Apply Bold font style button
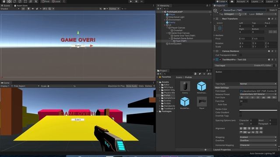Viewport: 280px width, 157px height. pyautogui.click(x=242, y=98)
